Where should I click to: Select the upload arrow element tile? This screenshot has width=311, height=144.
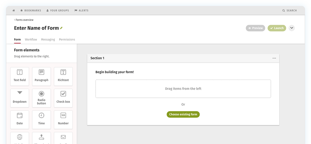point(42,138)
